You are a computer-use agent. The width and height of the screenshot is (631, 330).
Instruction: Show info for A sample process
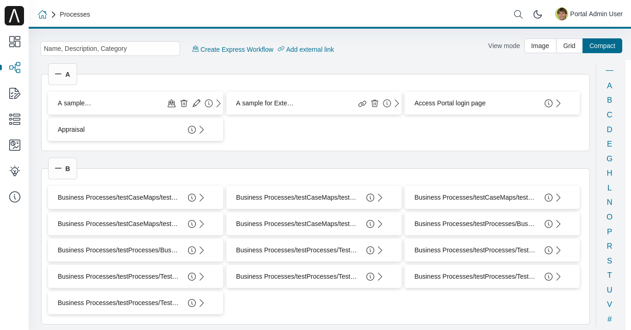[x=209, y=103]
